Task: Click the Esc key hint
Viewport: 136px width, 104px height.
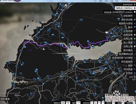Action: coord(123,103)
